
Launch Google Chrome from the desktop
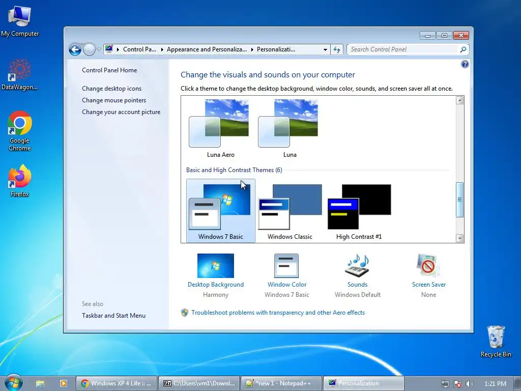20,131
